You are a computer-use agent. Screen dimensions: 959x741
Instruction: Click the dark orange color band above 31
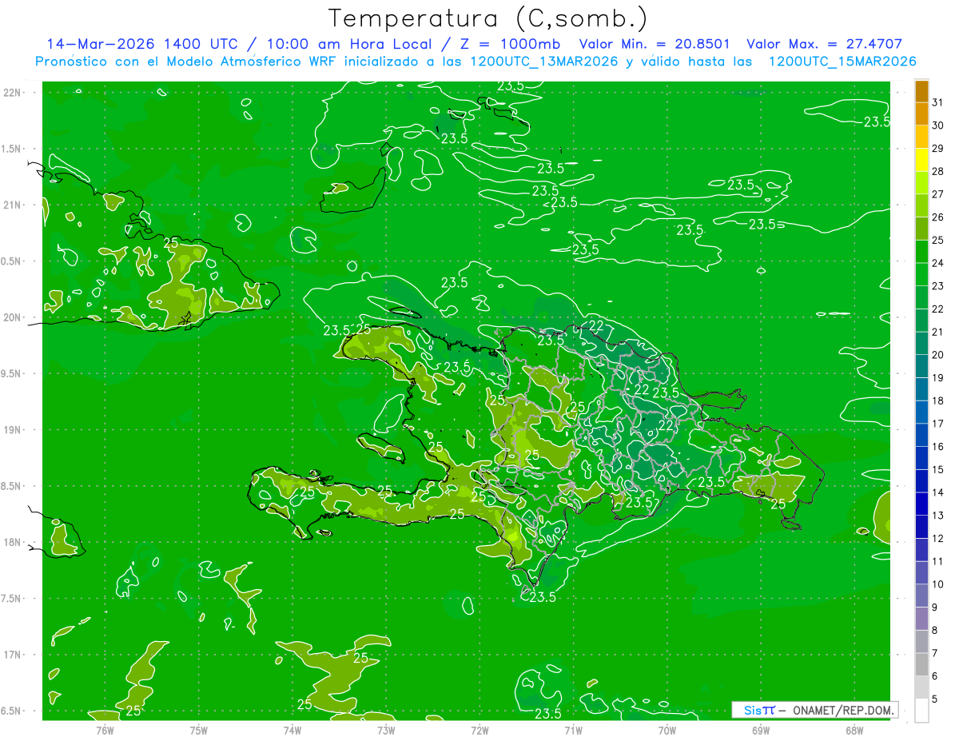tap(921, 92)
